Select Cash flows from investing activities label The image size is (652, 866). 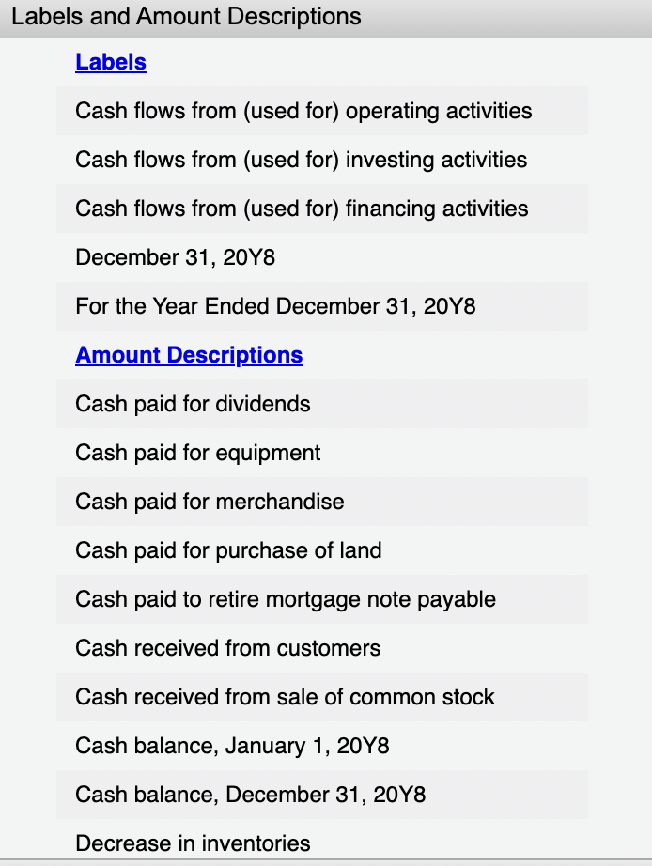tap(301, 160)
